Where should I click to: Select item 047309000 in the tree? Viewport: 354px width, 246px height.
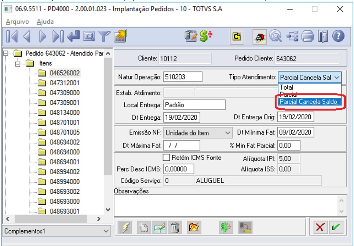(65, 93)
